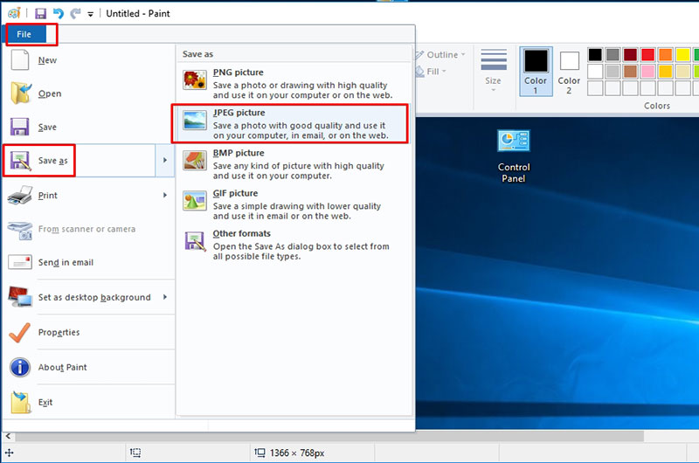Save as BMP picture

[x=294, y=164]
